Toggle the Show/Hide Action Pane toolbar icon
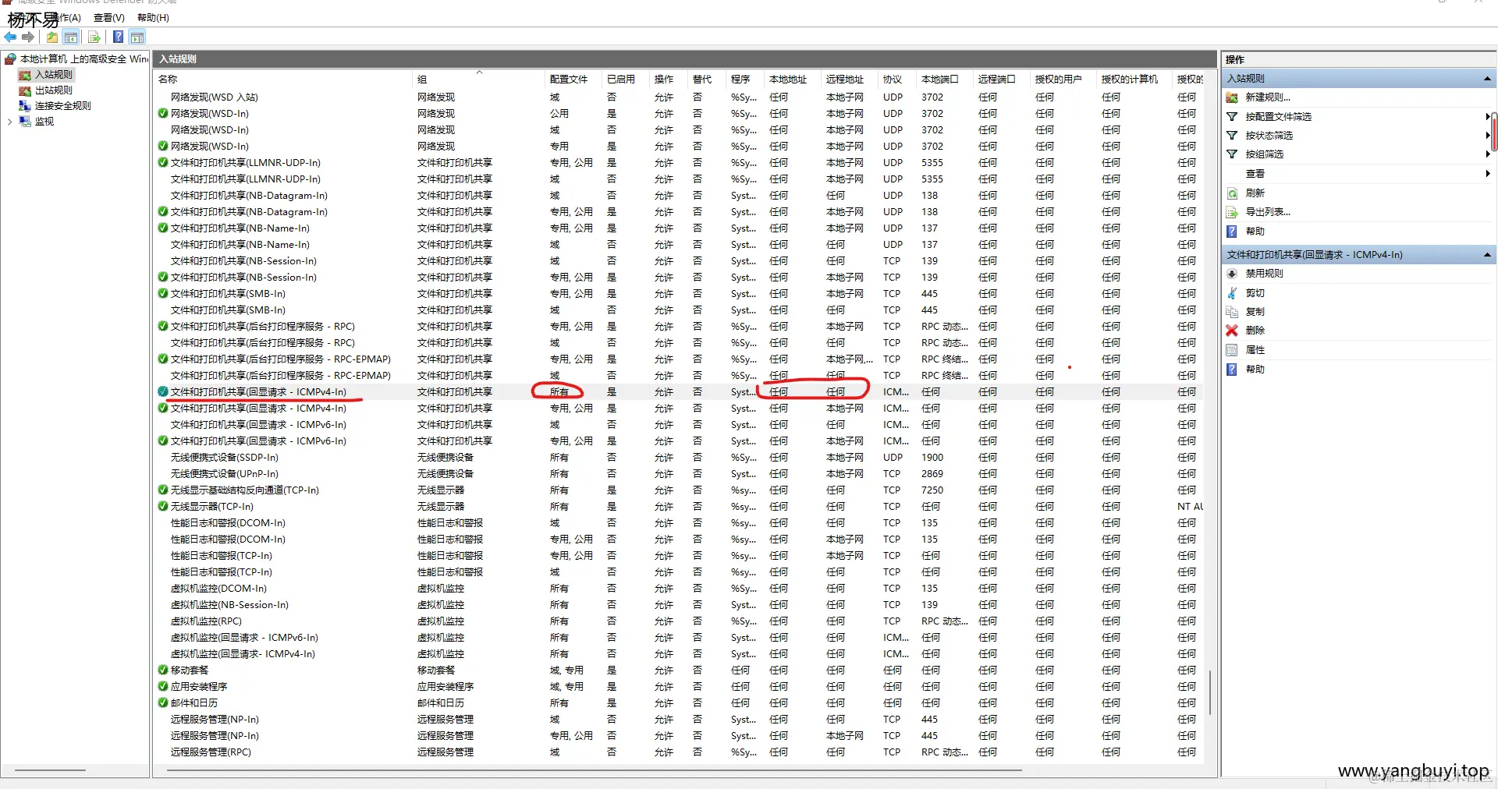1498x789 pixels. (x=137, y=37)
